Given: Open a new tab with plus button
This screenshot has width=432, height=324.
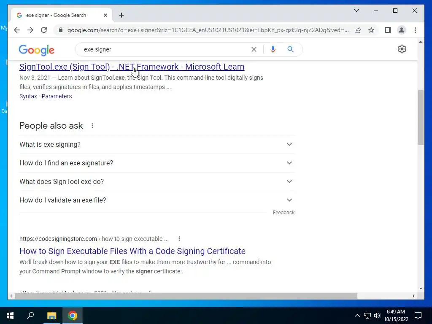Looking at the screenshot, I should pos(121,15).
